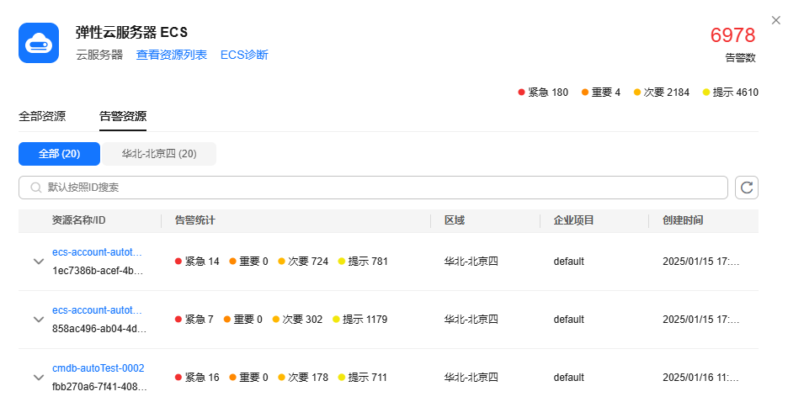Select the 告警资源 tab

pos(123,116)
